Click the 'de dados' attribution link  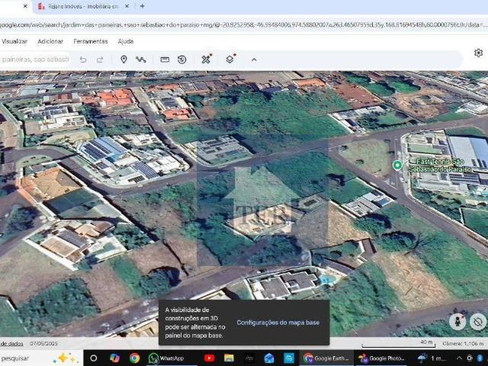coord(12,344)
